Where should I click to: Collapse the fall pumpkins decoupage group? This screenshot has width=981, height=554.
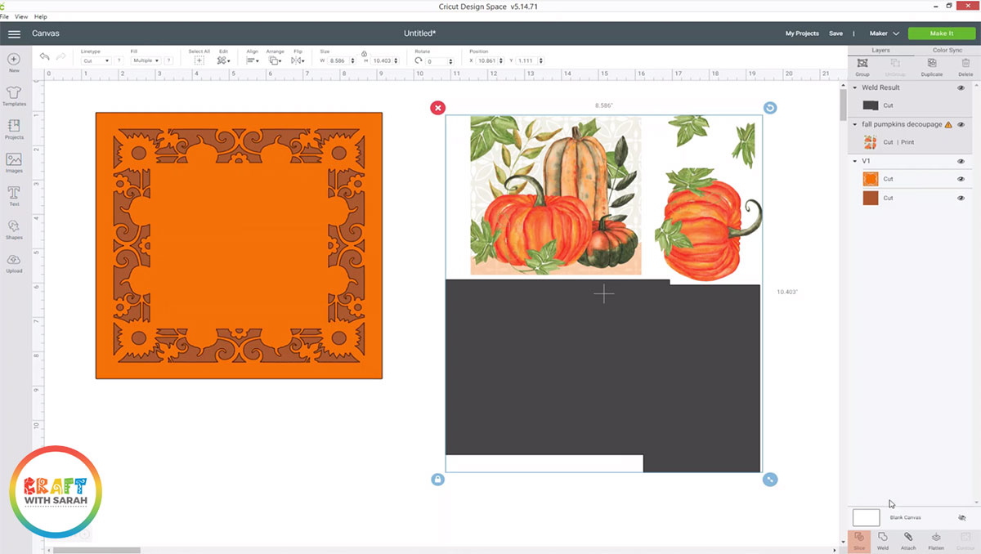[855, 125]
